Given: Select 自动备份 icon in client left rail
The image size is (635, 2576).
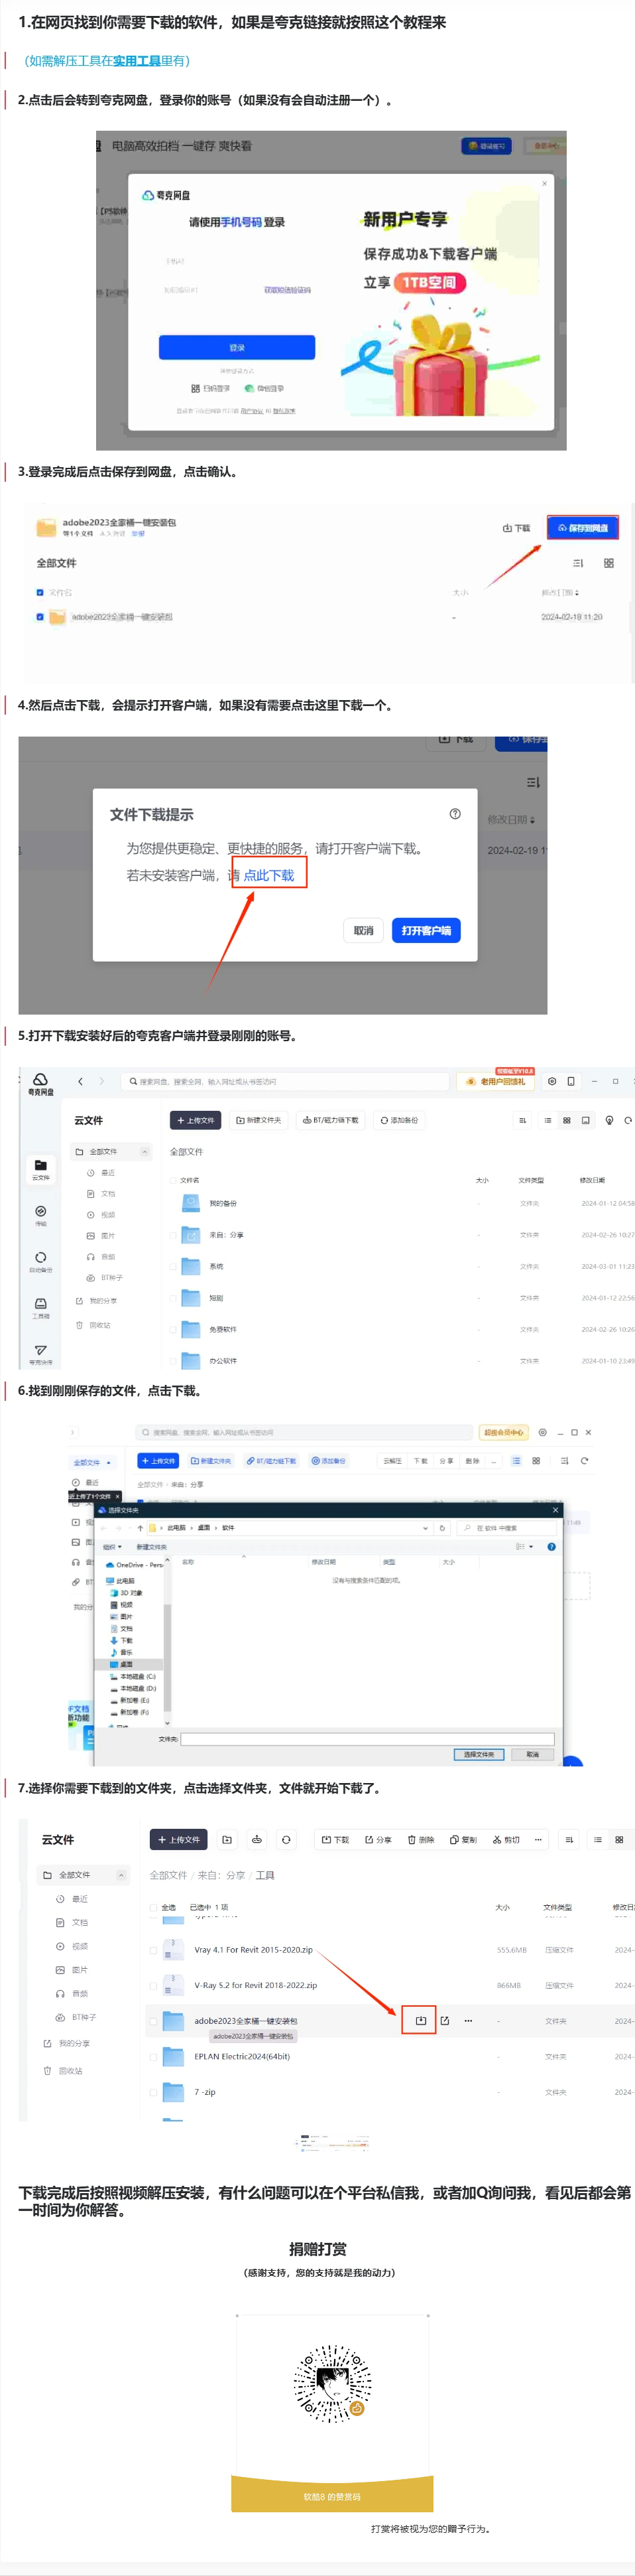Looking at the screenshot, I should pyautogui.click(x=40, y=1261).
